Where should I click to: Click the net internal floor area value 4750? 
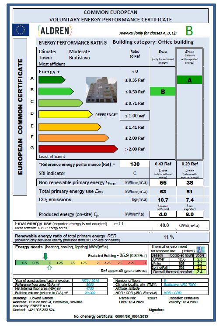pos(90,288)
